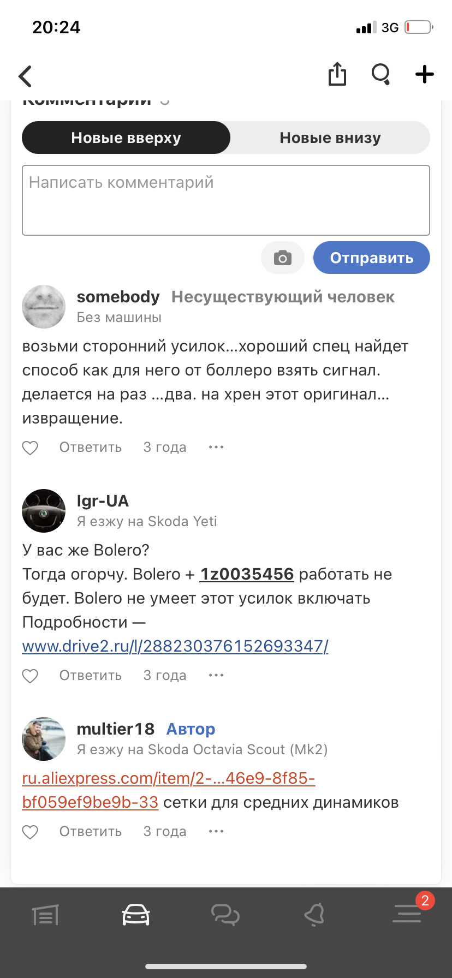452x978 pixels.
Task: Open the share menu
Action: coord(337,75)
